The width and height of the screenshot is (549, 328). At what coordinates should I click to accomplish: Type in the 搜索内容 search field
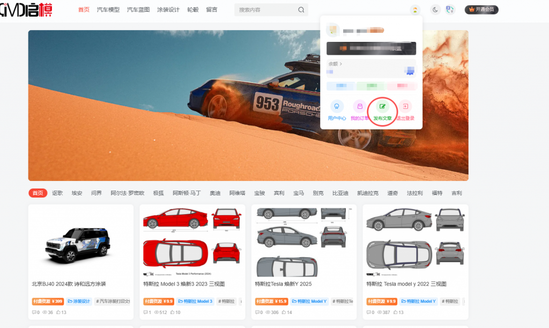point(265,10)
